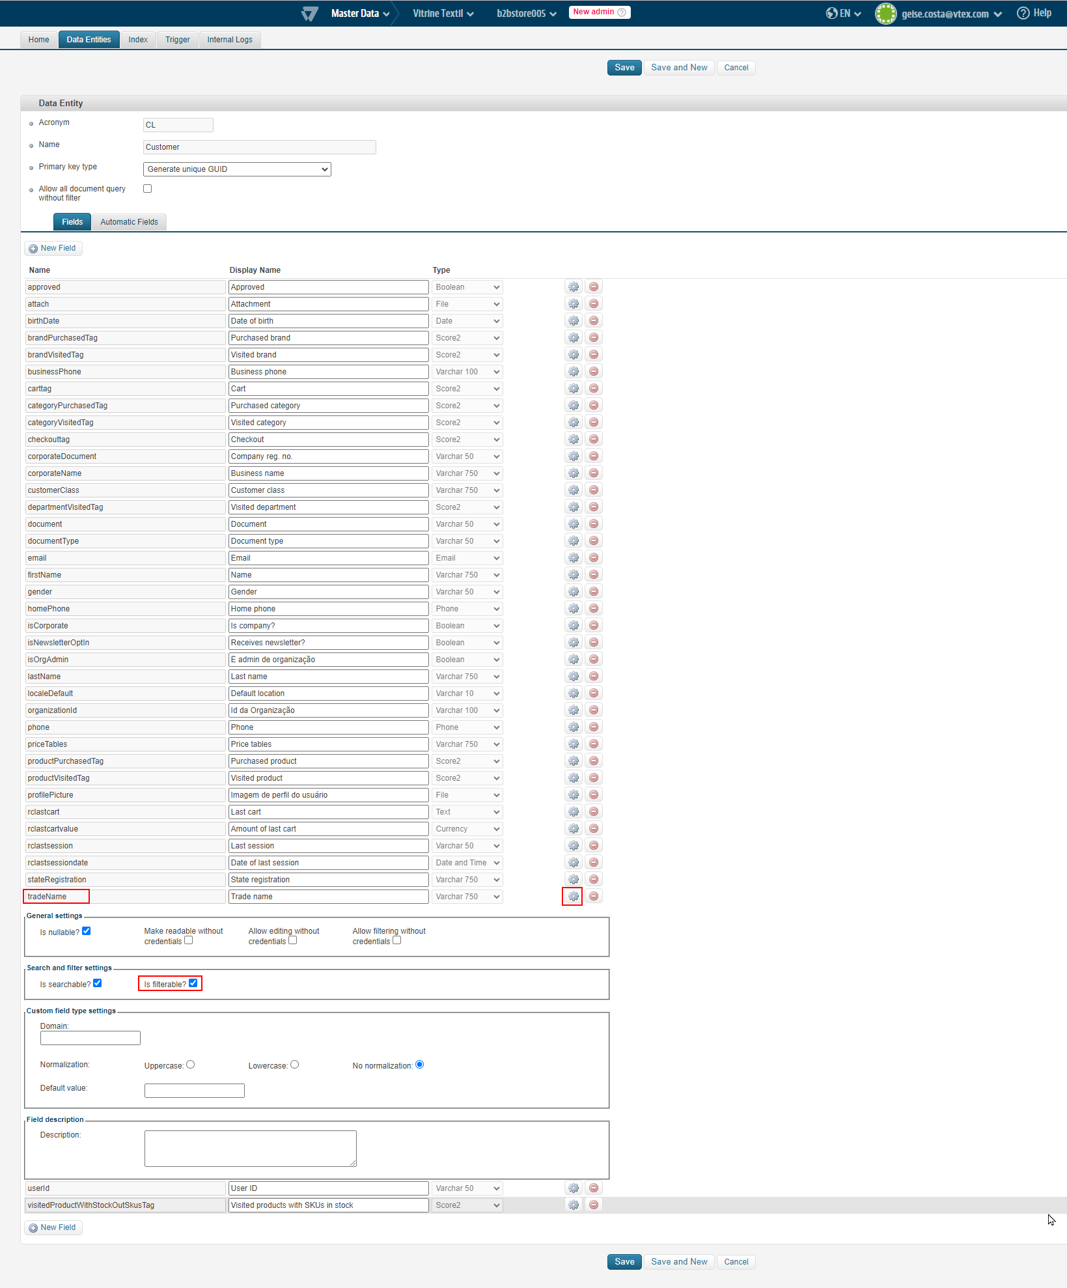Click the New admin badge
Image resolution: width=1067 pixels, height=1288 pixels.
(600, 12)
